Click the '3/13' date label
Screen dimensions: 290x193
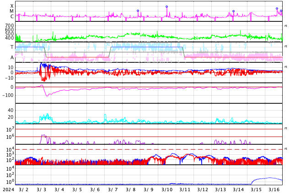pyautogui.click(x=220, y=190)
